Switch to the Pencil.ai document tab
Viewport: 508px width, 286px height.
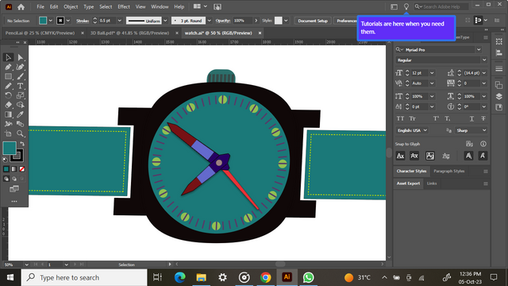[40, 33]
